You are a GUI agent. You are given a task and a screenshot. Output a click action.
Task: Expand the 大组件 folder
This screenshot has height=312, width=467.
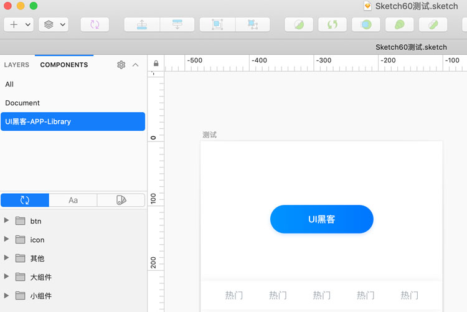pyautogui.click(x=6, y=277)
